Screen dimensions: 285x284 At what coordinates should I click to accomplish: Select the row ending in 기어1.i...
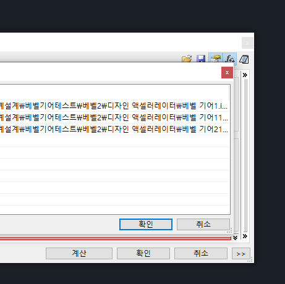114,106
